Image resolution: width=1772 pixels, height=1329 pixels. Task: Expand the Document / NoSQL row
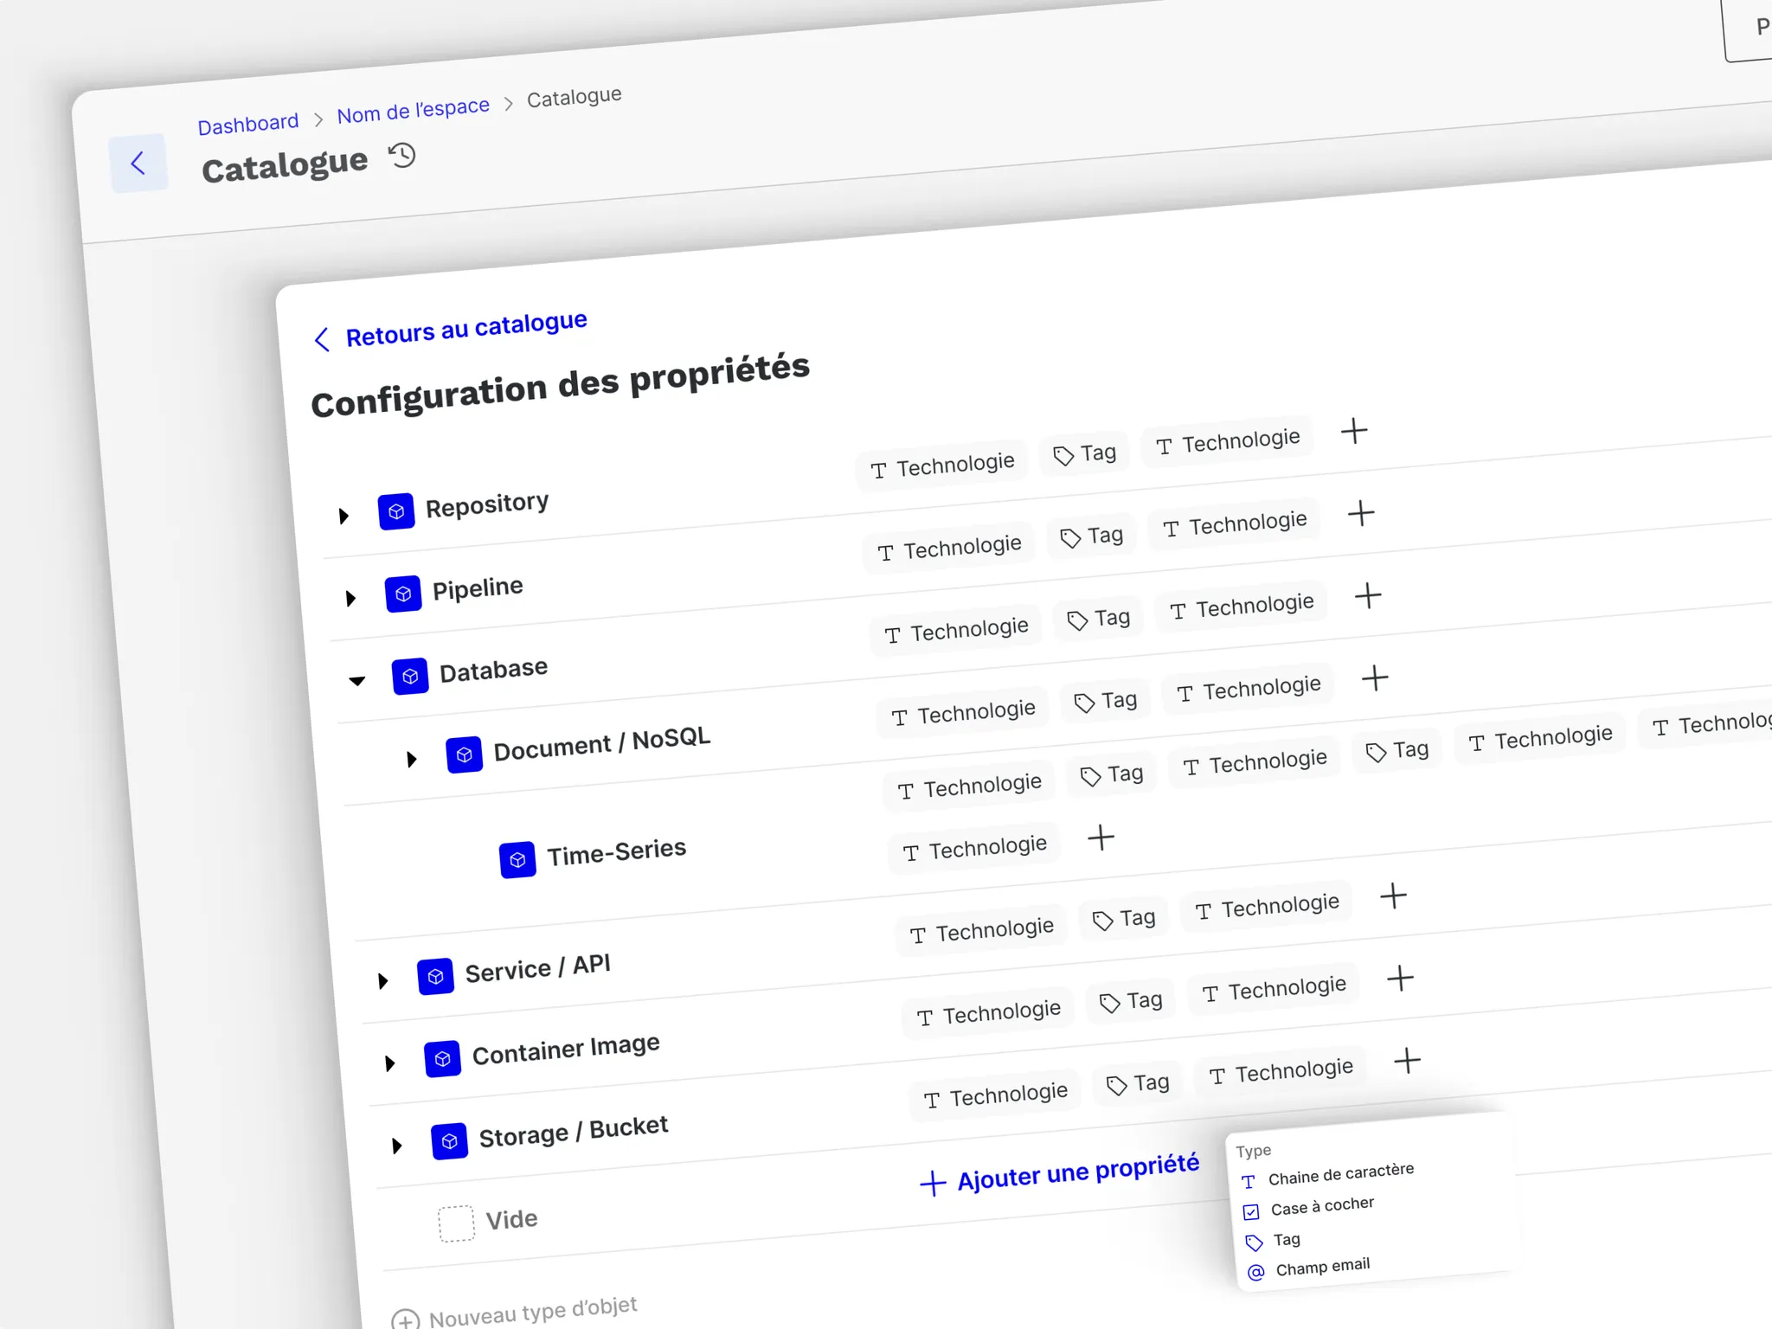pyautogui.click(x=412, y=759)
